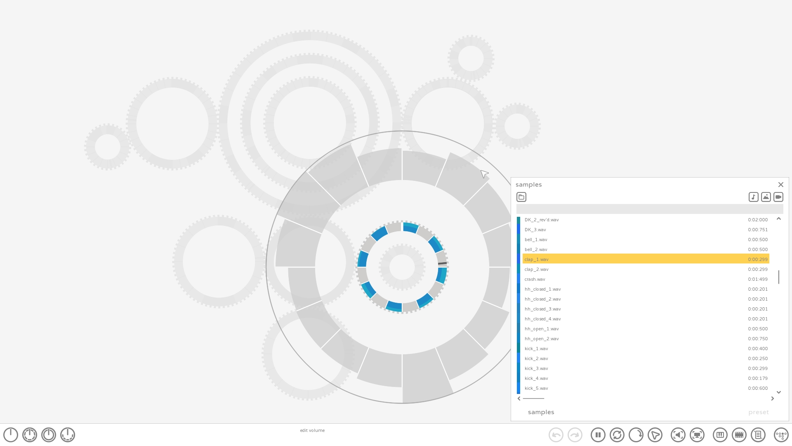The image size is (792, 446).
Task: Click the pointer cursor tool icon
Action: point(655,435)
